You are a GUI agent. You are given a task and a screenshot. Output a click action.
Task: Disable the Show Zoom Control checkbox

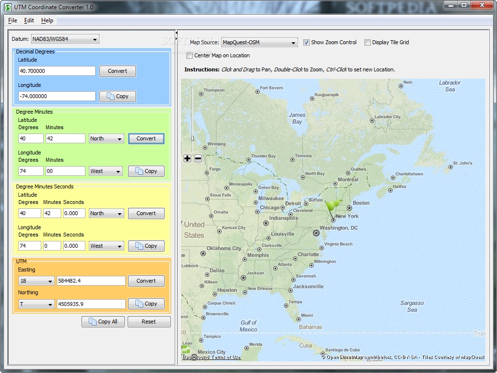coord(306,43)
